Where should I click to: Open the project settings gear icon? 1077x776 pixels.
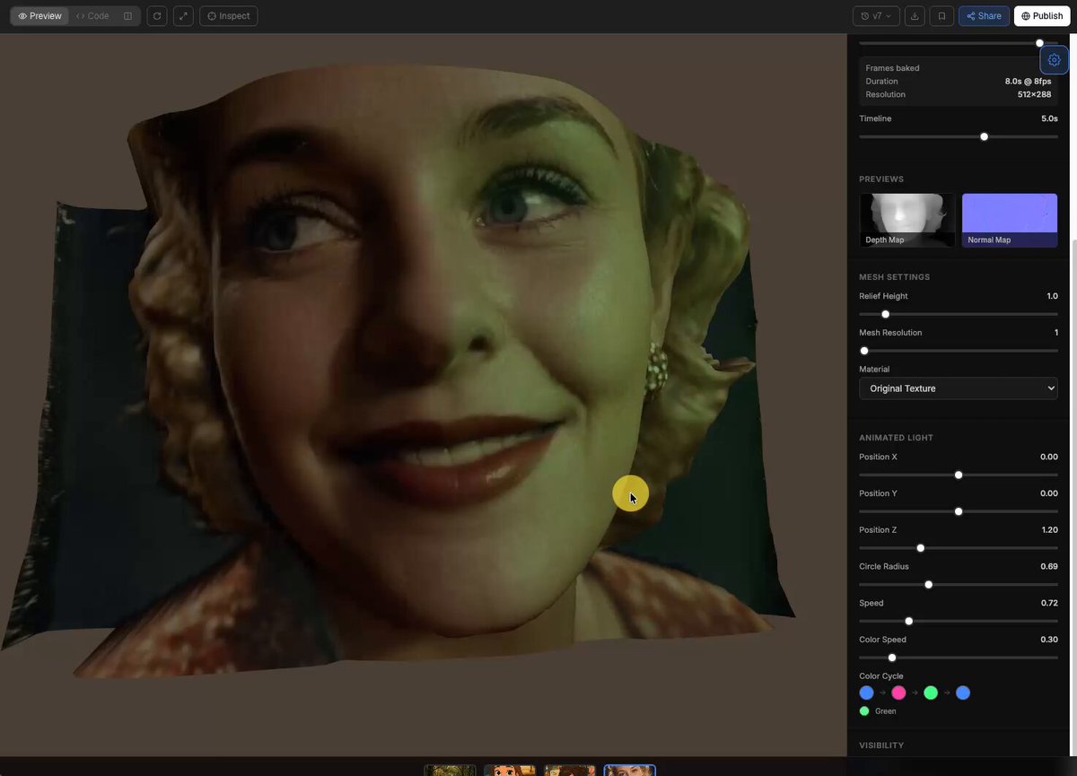pyautogui.click(x=1054, y=59)
